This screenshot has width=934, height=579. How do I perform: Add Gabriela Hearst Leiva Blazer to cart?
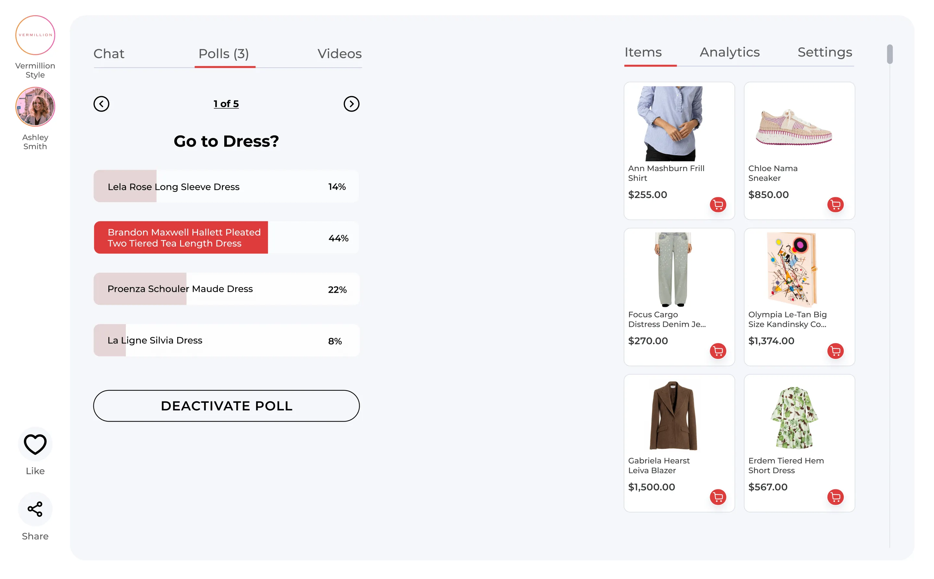[718, 497]
